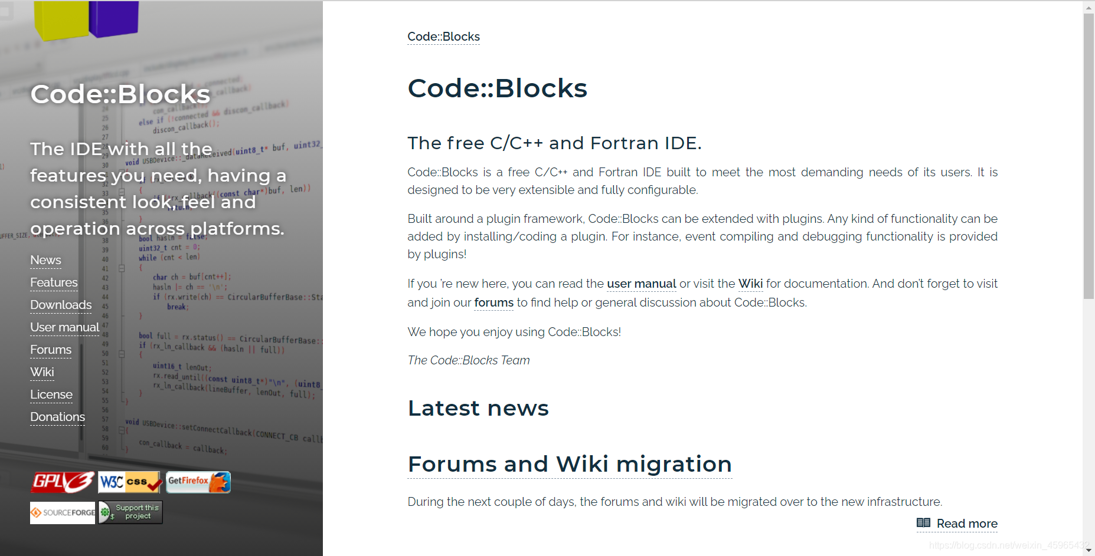Click the Support this project badge
Viewport: 1095px width, 556px height.
pos(130,512)
